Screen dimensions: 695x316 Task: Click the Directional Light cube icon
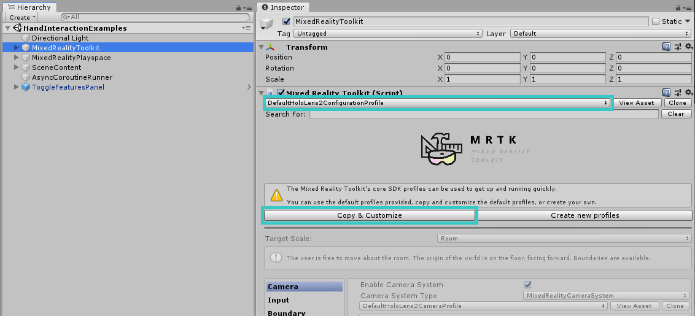(26, 38)
